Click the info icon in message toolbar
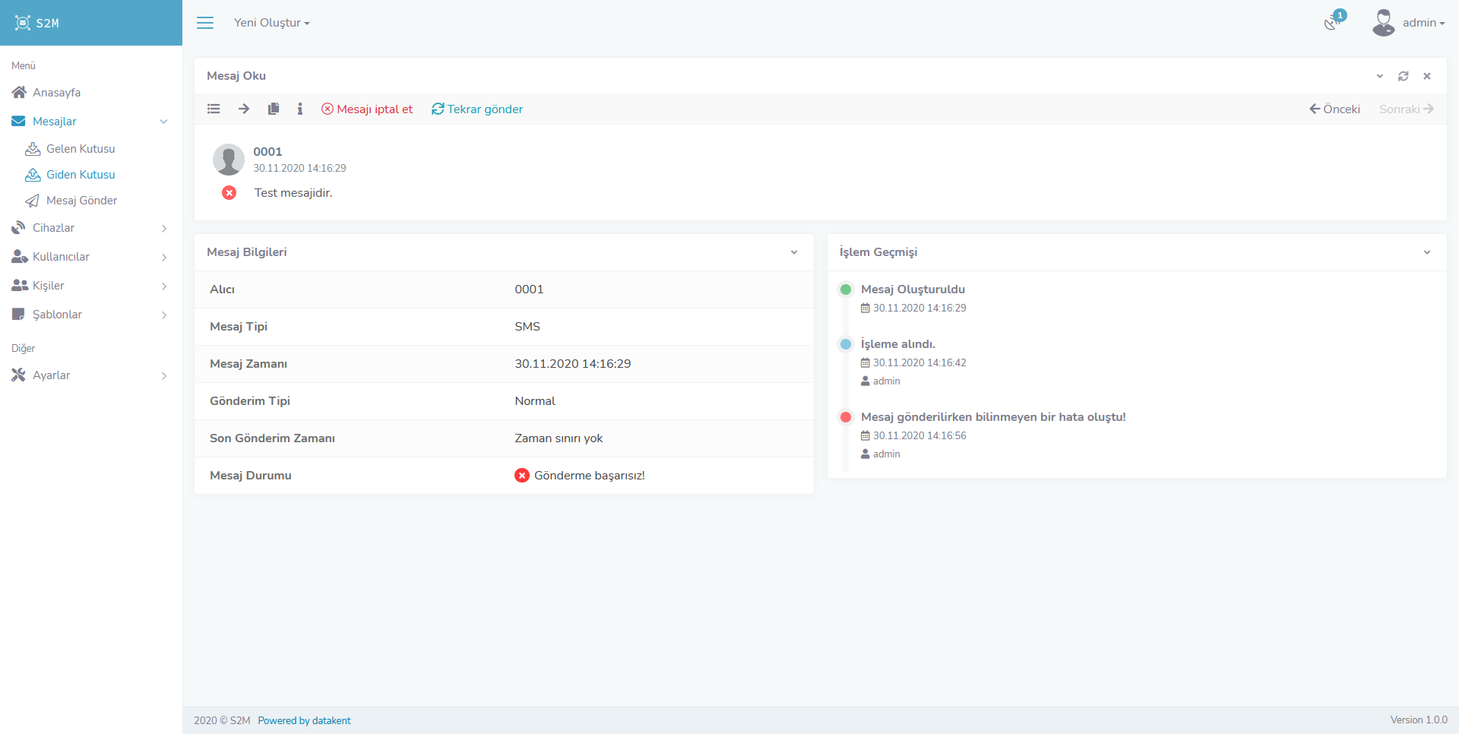The width and height of the screenshot is (1459, 734). tap(300, 109)
